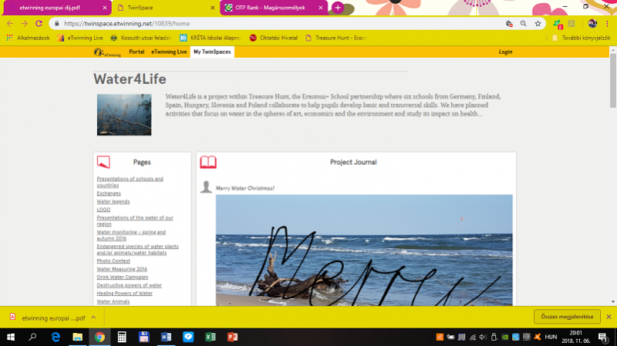Viewport: 617px width, 346px height.
Task: Click the address bar URL field
Action: (270, 24)
